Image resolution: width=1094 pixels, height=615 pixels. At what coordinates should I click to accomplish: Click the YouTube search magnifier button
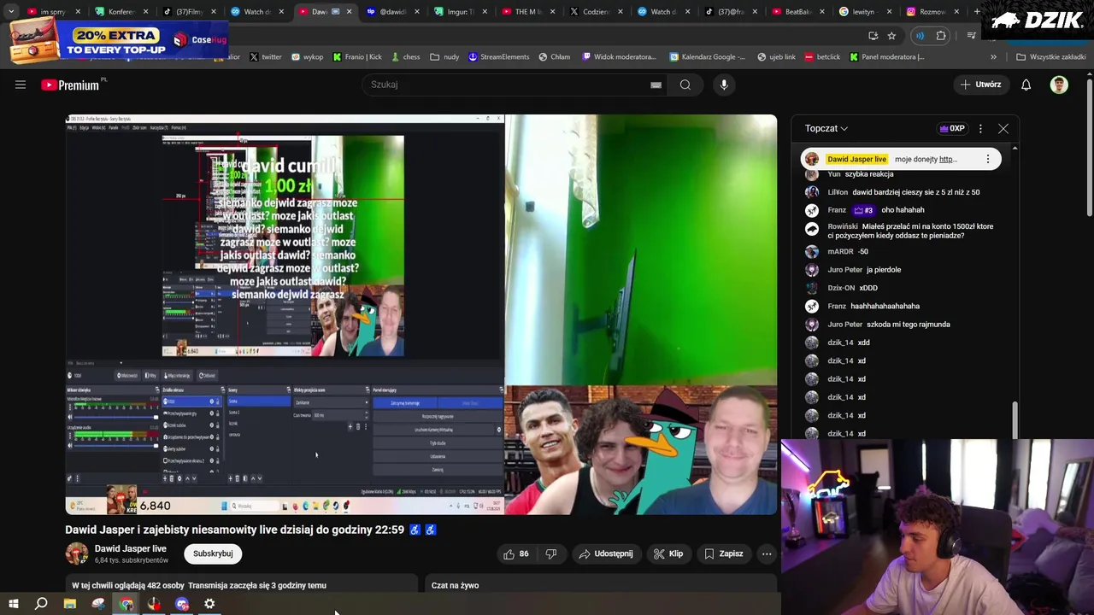pos(685,85)
